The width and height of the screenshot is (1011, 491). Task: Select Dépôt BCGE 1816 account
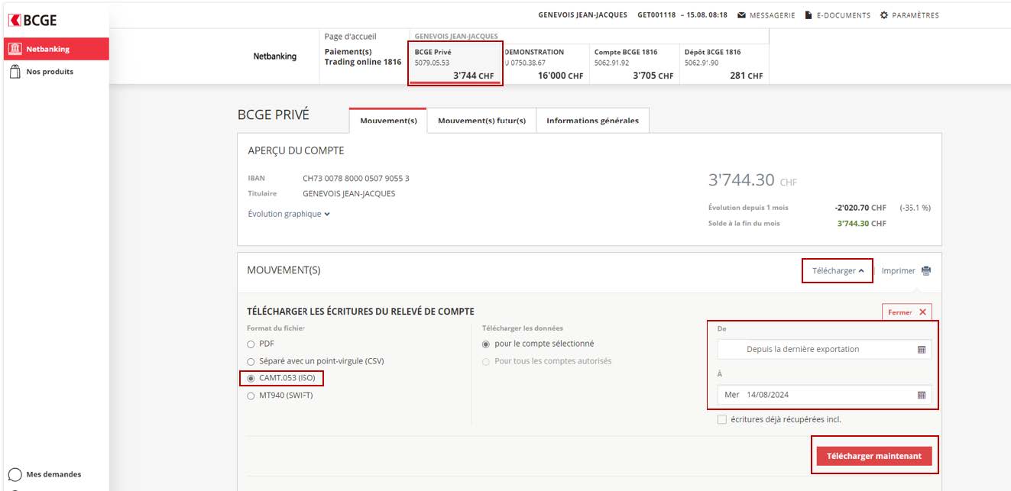point(723,63)
